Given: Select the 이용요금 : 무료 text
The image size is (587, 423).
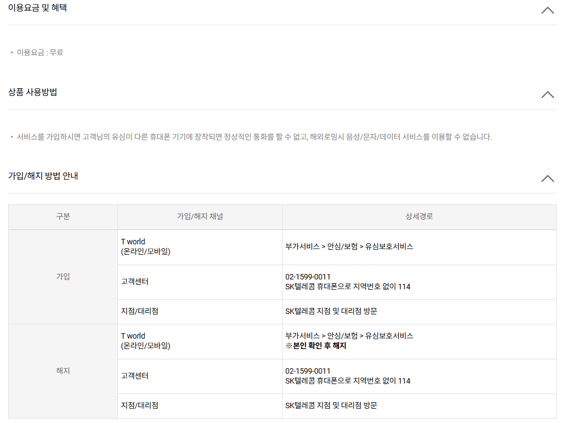Looking at the screenshot, I should (x=40, y=53).
